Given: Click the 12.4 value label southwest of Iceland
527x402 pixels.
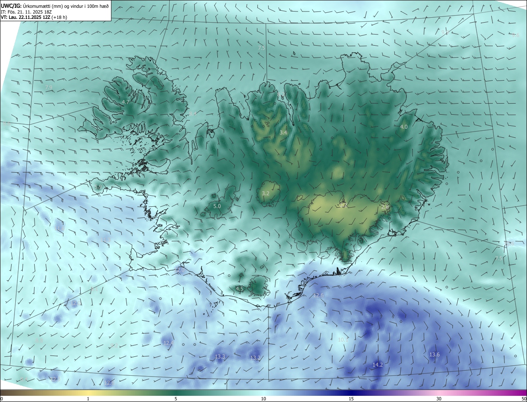Looking at the screenshot, I should (168, 343).
